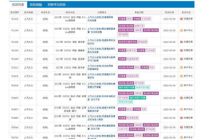Click the 处理反馈 status icon in row 701415
This screenshot has height=139, width=202.
[x=181, y=19]
